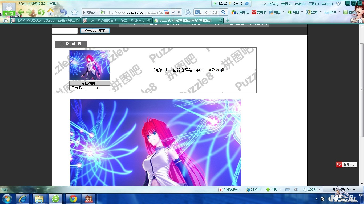Viewport: 364px width, 204px height.
Task: Click the browser back arrow
Action: (21, 12)
